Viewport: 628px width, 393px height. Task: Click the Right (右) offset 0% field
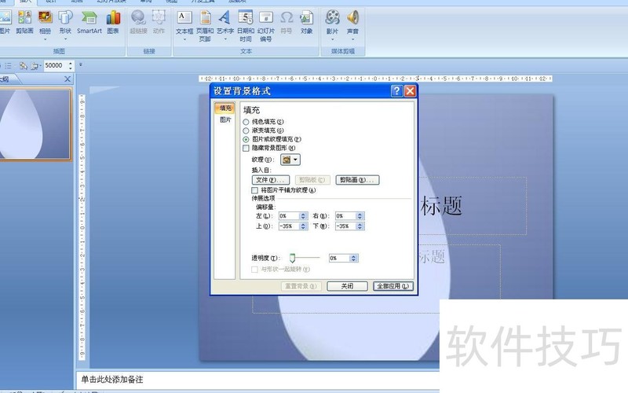[x=346, y=215]
